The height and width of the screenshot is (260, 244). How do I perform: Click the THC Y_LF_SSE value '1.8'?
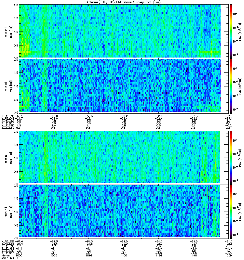193,251
